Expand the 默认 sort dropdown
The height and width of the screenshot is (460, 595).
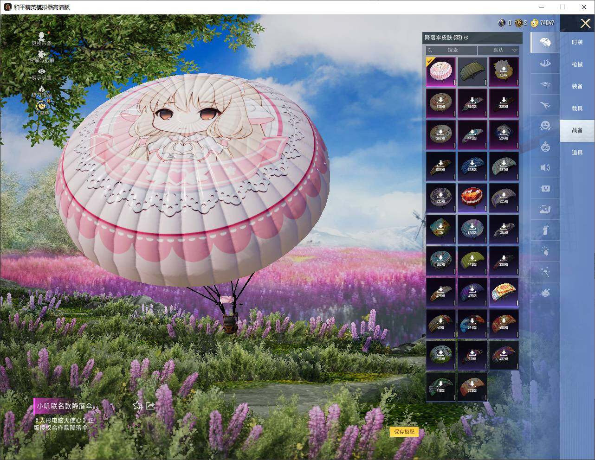pos(498,50)
